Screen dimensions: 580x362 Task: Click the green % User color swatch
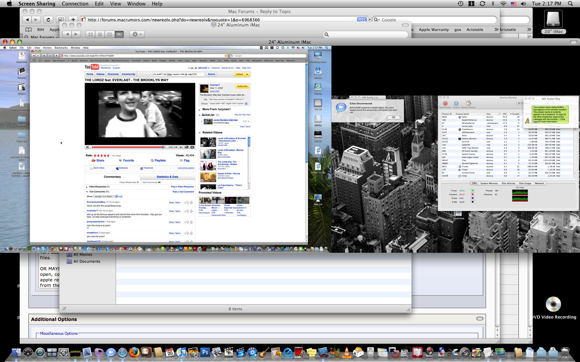point(473,190)
